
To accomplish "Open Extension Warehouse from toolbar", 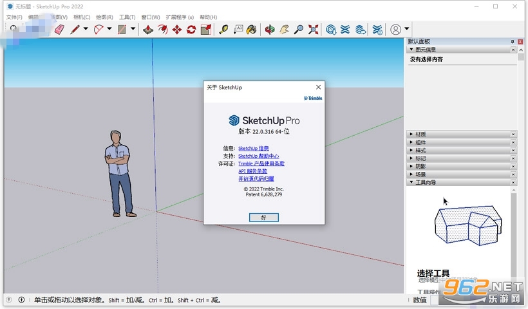I will (345, 30).
